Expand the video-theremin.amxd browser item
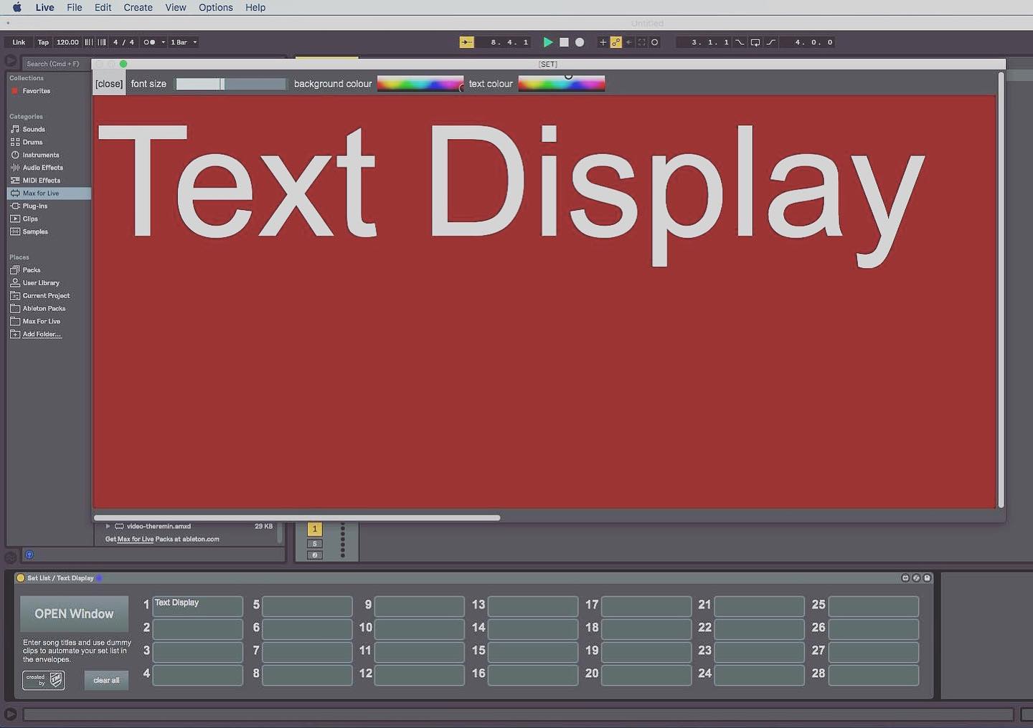 pyautogui.click(x=108, y=526)
